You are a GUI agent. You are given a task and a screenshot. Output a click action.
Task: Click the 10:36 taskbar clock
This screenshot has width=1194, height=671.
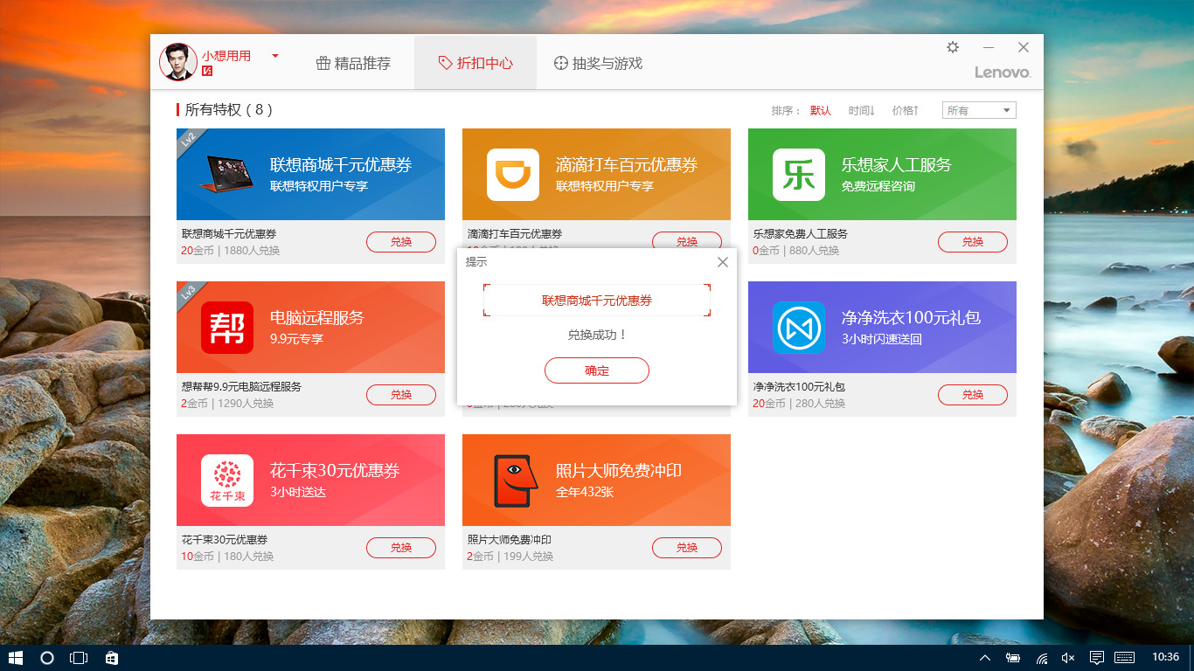(x=1166, y=657)
